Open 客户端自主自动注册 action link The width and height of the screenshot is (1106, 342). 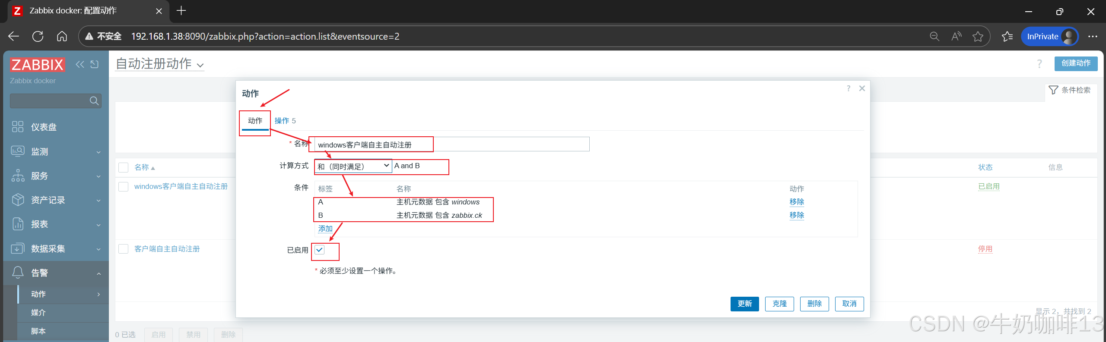tap(167, 249)
